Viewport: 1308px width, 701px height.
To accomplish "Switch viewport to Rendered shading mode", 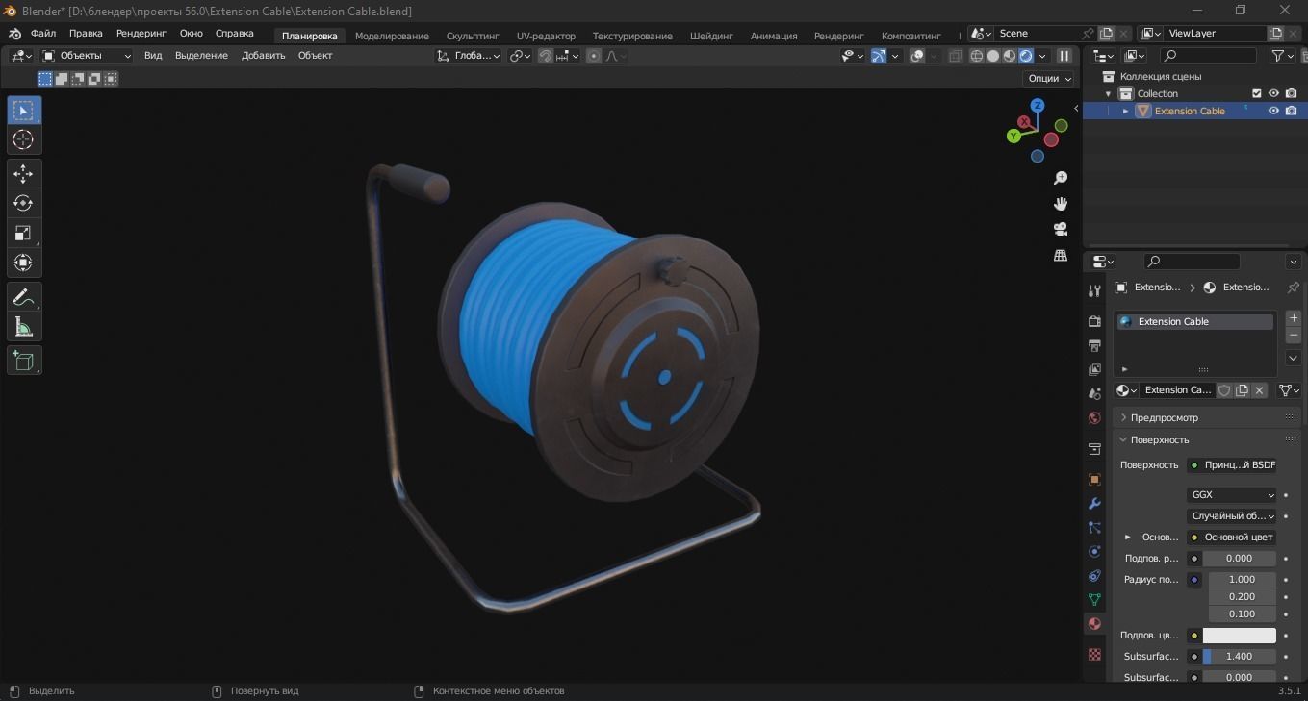I will [1026, 56].
